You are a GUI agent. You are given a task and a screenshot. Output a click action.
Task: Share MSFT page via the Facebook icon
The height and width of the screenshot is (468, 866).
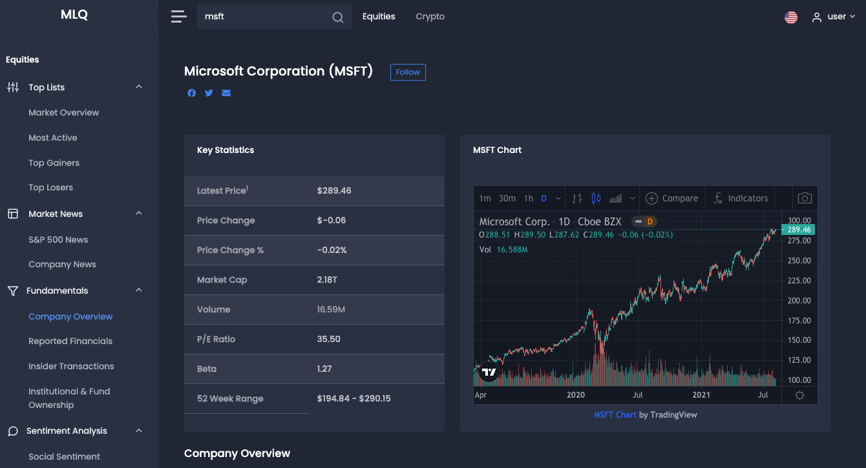point(191,93)
